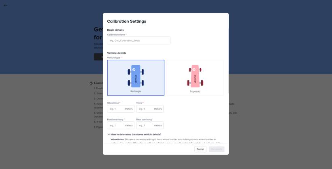Click the Track value field
Viewport: 332px width, 169px height.
point(145,109)
